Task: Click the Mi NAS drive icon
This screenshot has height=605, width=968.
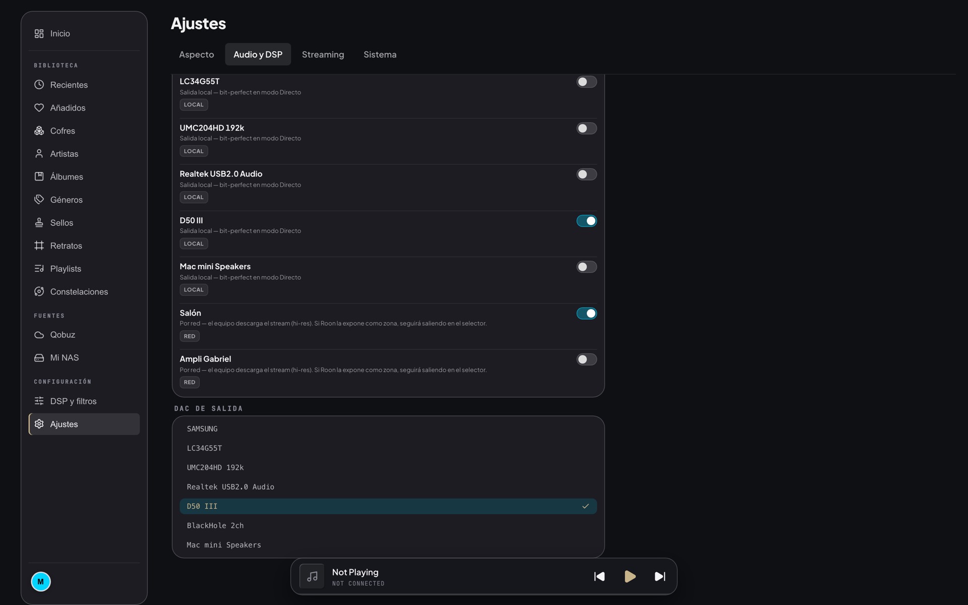Action: (x=39, y=357)
